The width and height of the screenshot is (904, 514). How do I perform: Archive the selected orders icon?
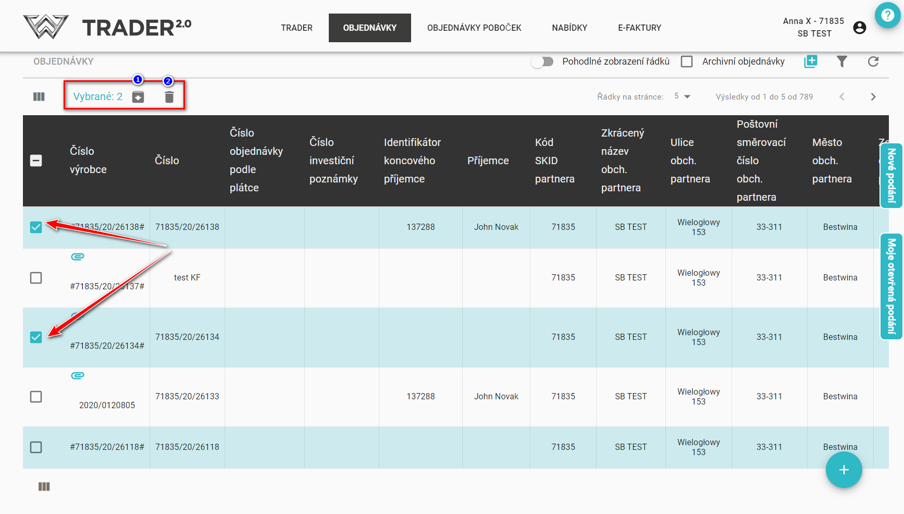click(x=138, y=97)
